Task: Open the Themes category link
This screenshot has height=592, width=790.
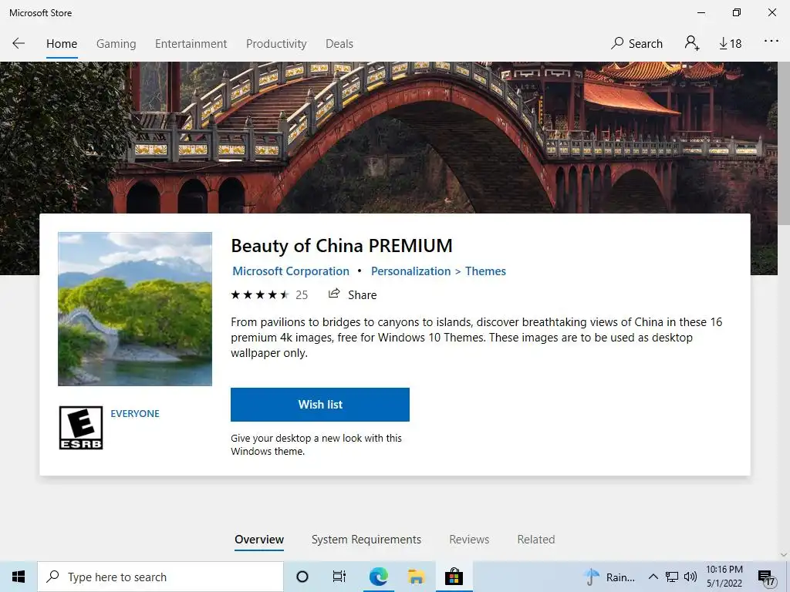Action: click(x=485, y=271)
